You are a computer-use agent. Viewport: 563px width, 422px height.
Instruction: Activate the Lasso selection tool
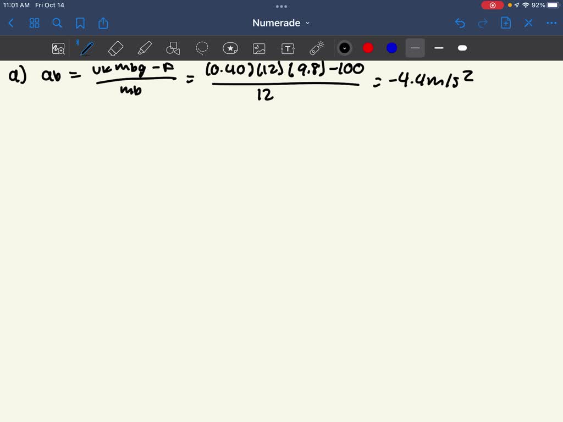pyautogui.click(x=202, y=48)
